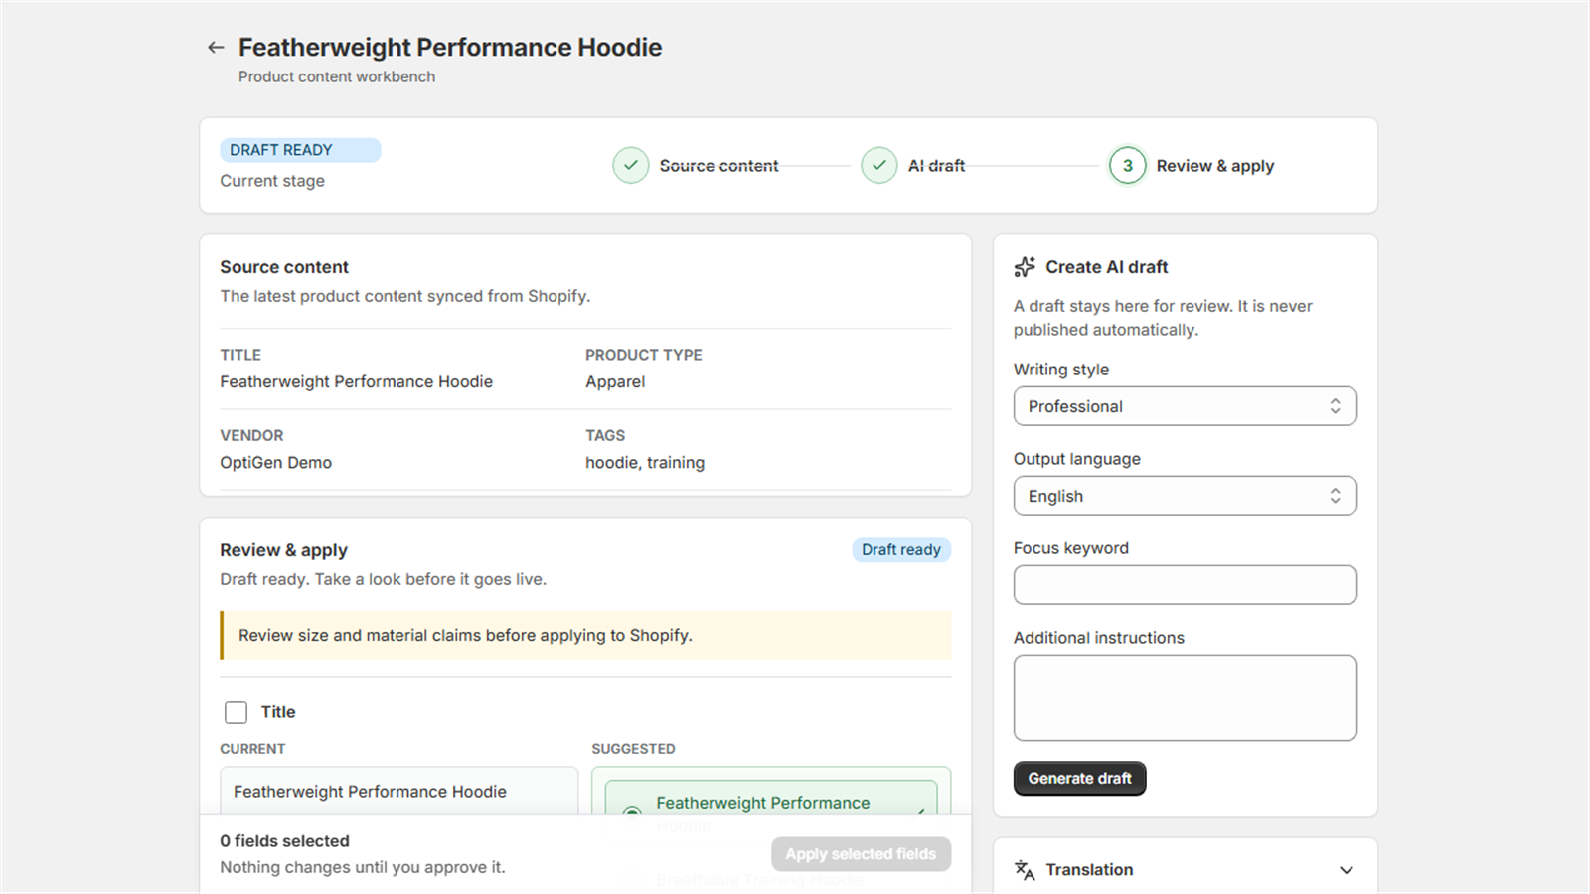The height and width of the screenshot is (894, 1590).
Task: Select the AI draft step label
Action: [x=937, y=166]
